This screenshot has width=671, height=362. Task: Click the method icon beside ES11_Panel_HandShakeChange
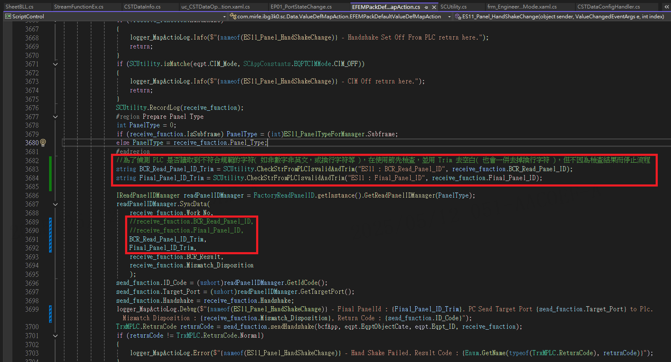(x=458, y=17)
